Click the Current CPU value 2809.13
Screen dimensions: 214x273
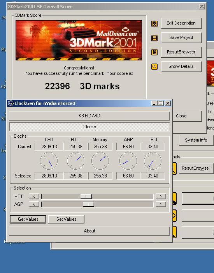click(49, 147)
